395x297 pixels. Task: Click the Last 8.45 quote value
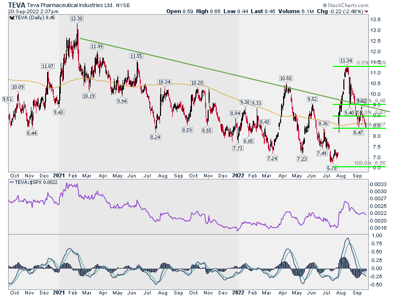(263, 11)
